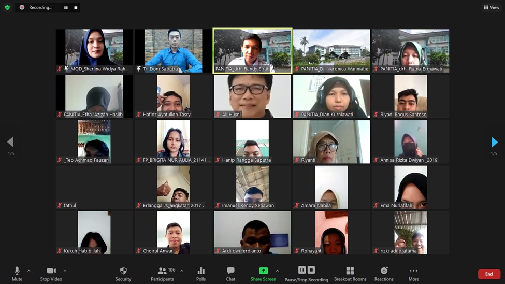
Task: Click the Share Screen icon
Action: coord(263,271)
